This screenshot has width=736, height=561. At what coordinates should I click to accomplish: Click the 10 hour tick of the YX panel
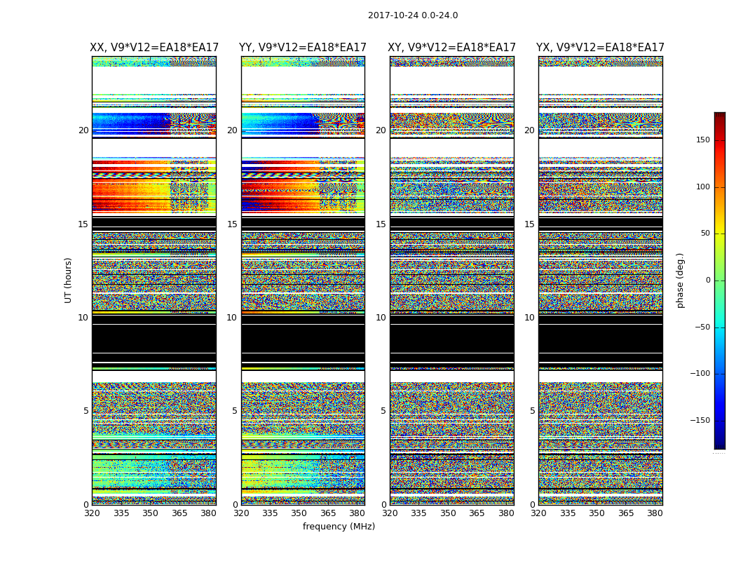pos(530,318)
